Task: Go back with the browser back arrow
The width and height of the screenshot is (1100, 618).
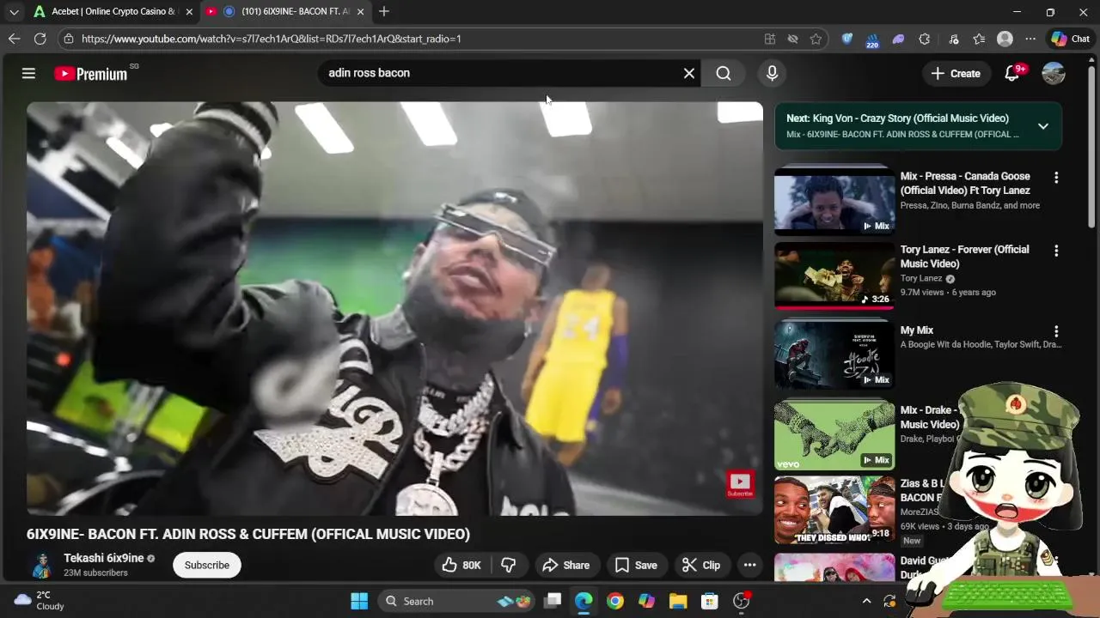Action: [14, 39]
